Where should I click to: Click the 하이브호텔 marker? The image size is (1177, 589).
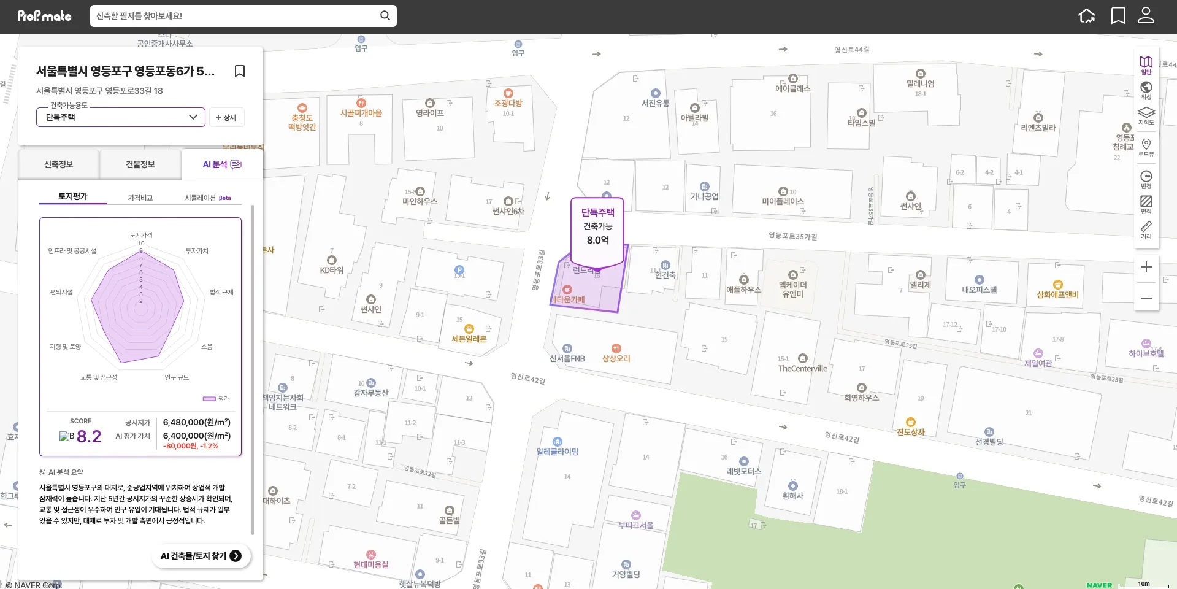[x=1146, y=349]
